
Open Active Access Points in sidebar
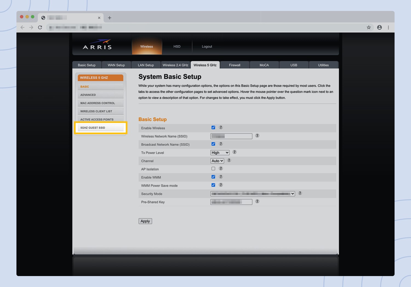101,120
